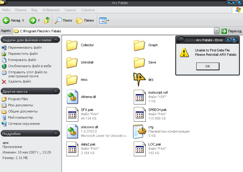Open the Файл menu
Image resolution: width=243 pixels, height=172 pixels.
[x=6, y=10]
